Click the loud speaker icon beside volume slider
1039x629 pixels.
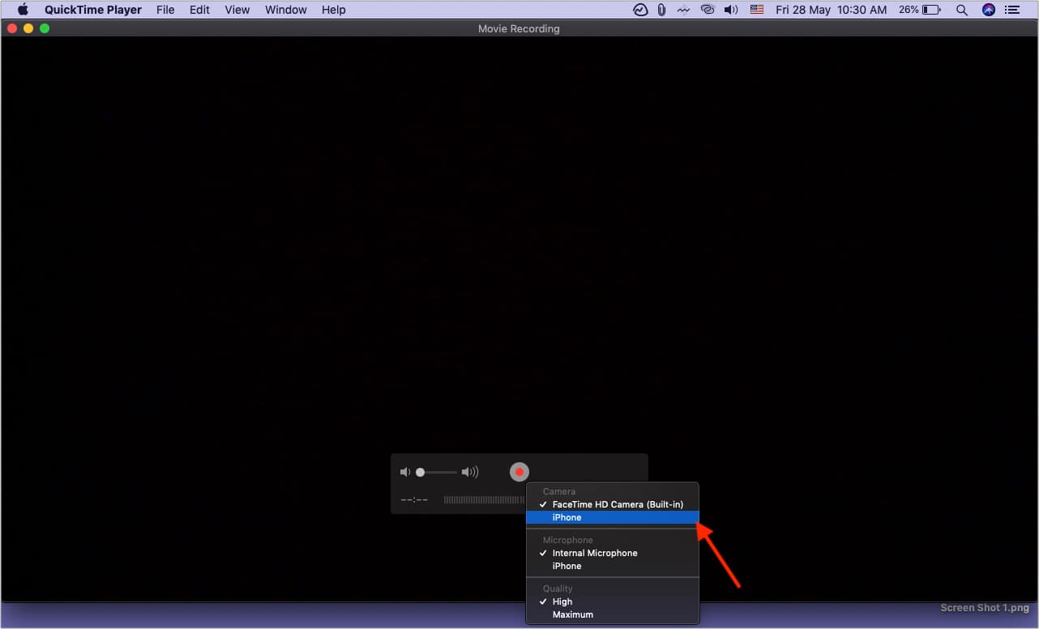(470, 472)
